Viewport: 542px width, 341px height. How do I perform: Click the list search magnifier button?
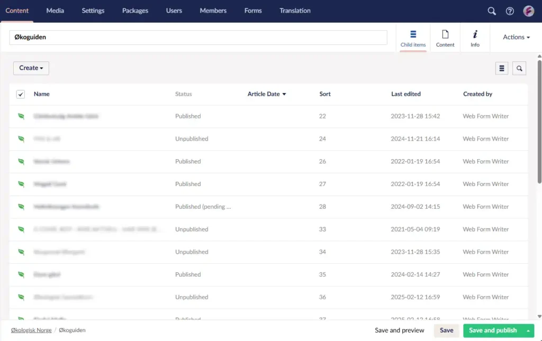tap(519, 68)
